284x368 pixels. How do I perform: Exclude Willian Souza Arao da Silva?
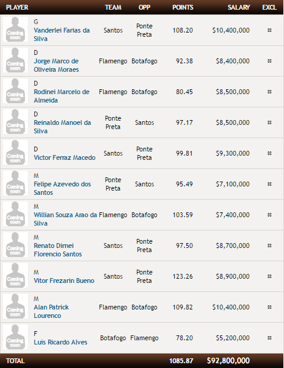click(270, 215)
